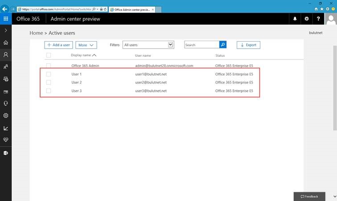Open browser favorites star
The image size is (337, 201).
pos(322,9)
